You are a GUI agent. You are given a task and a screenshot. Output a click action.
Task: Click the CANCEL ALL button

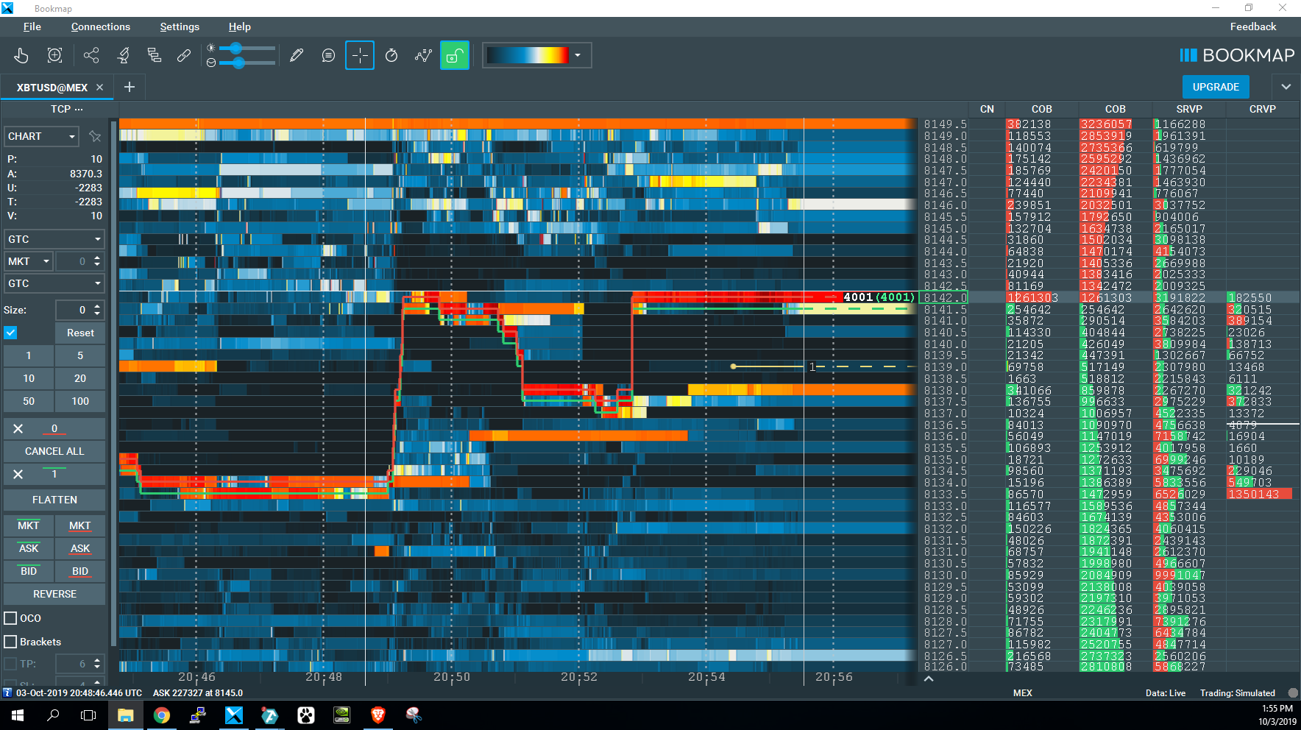54,451
